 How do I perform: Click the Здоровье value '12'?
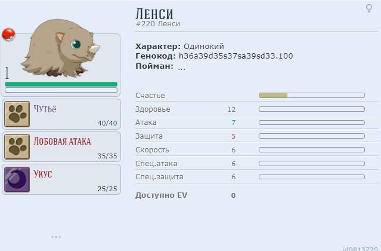(x=231, y=109)
